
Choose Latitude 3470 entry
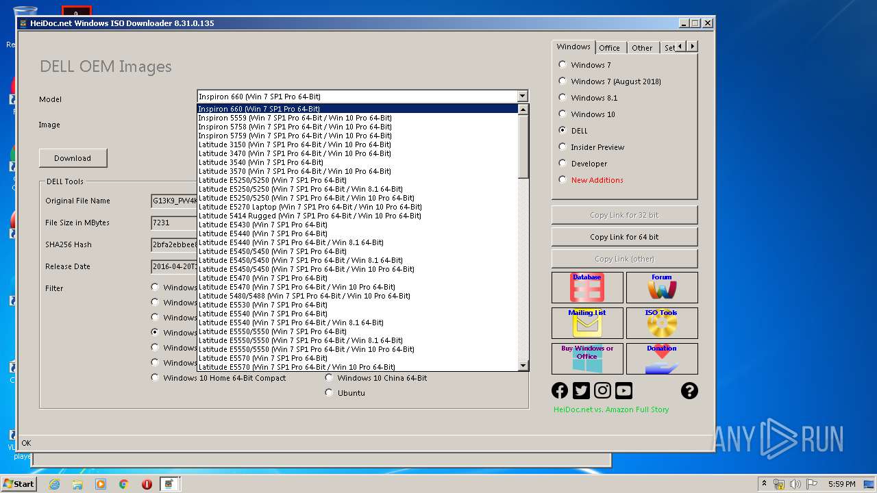tap(358, 153)
